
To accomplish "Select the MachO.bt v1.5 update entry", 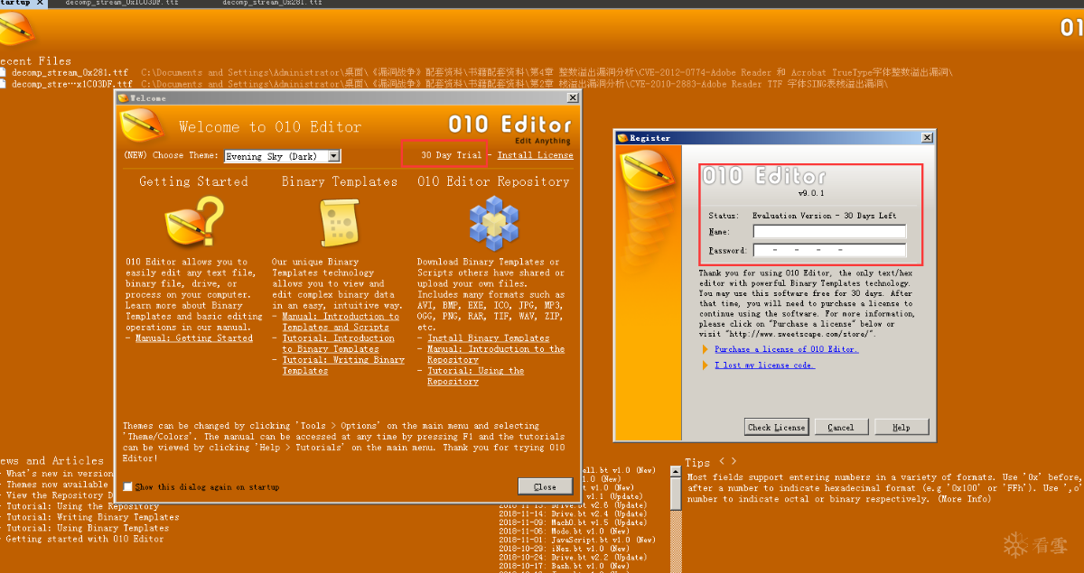I will [573, 522].
